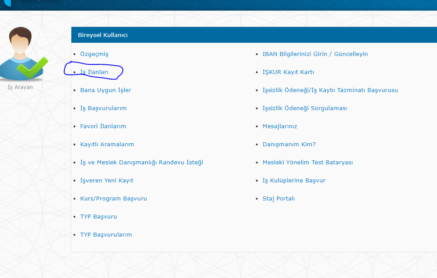
Task: Open İŞKUR Kayıt Kartı
Action: coord(288,72)
